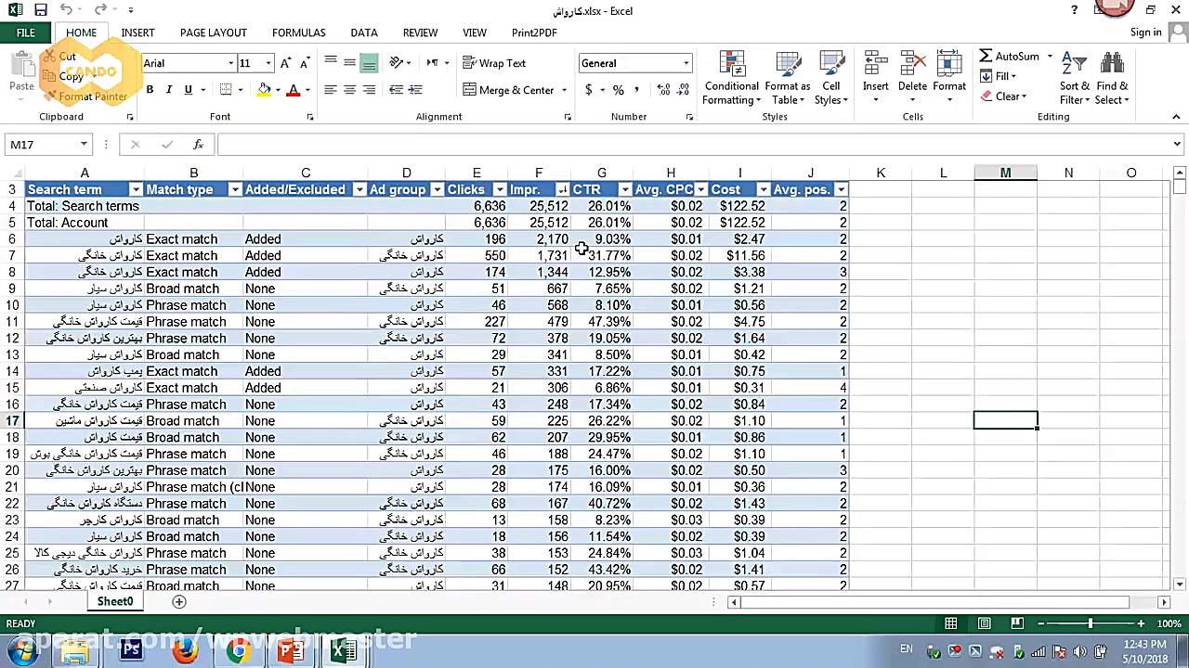Toggle Underline text formatting
Screen dimensions: 1189x668
pos(189,90)
